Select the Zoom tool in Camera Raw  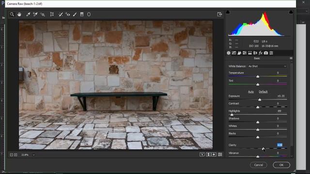coord(12,14)
